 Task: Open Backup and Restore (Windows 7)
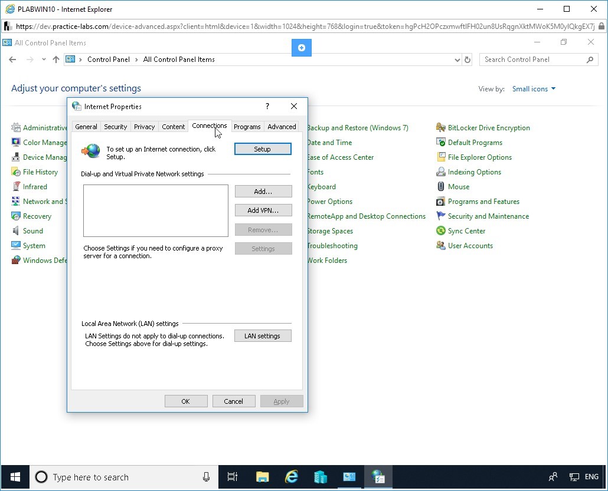[x=358, y=128]
